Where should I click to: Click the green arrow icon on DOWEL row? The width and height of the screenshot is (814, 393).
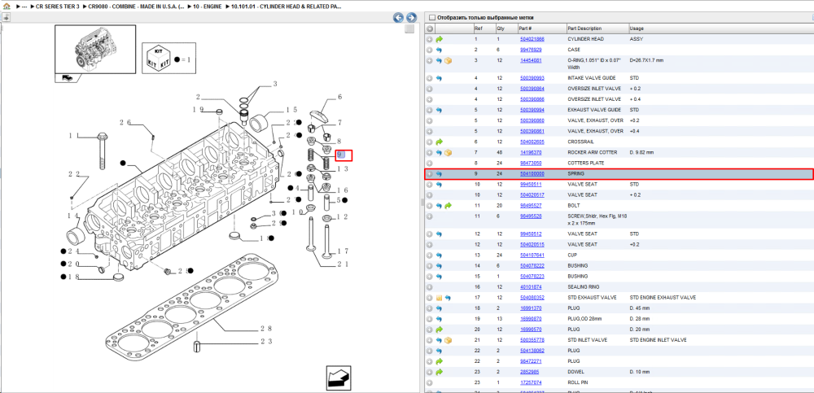pos(439,372)
